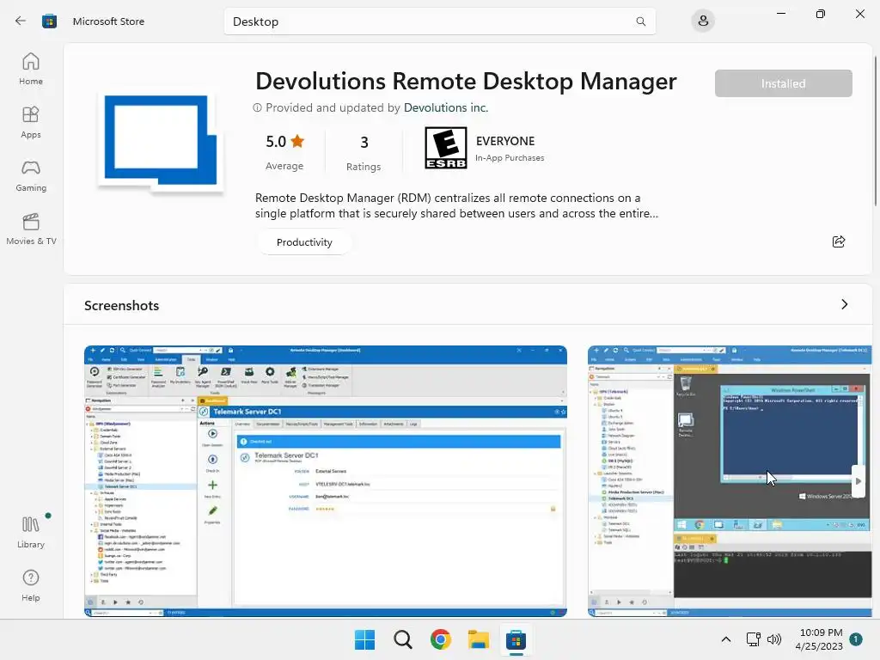The width and height of the screenshot is (880, 660).
Task: Click the app description text to expand
Action: coord(456,206)
